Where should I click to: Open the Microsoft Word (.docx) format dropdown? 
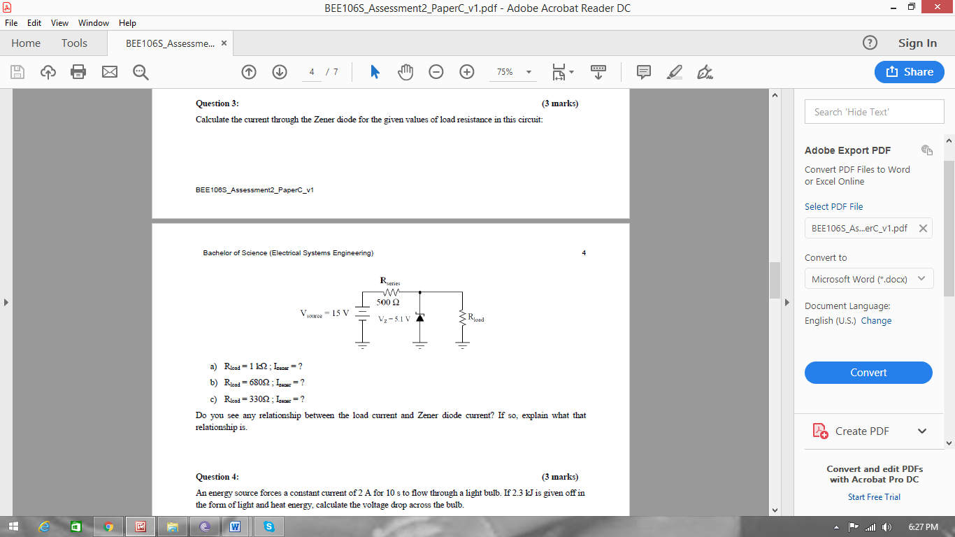868,278
